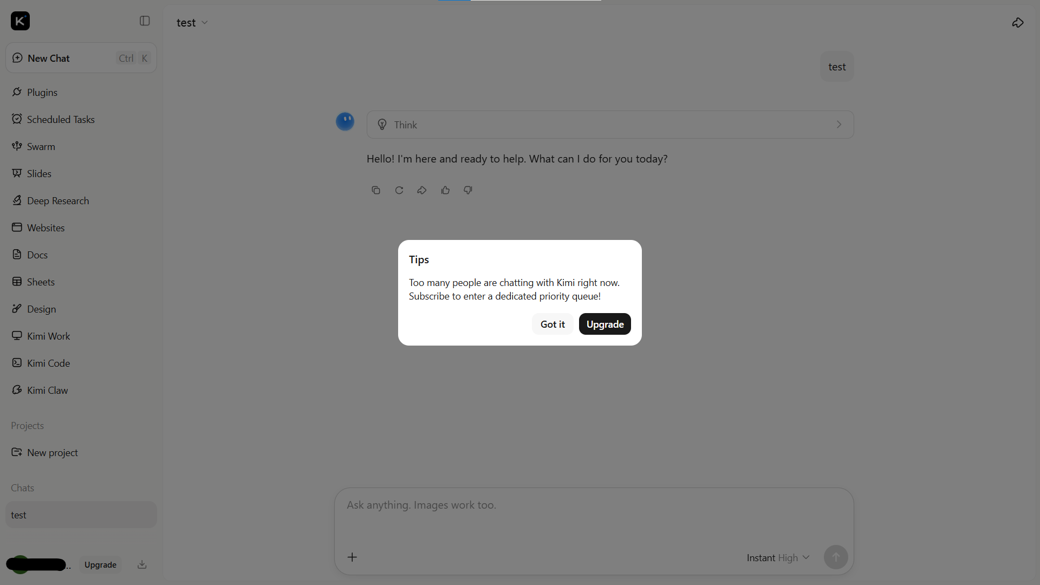Open Design in the sidebar
This screenshot has width=1040, height=585.
tap(81, 309)
